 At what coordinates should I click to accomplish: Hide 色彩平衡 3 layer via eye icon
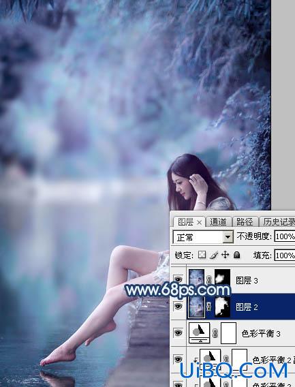pos(178,333)
